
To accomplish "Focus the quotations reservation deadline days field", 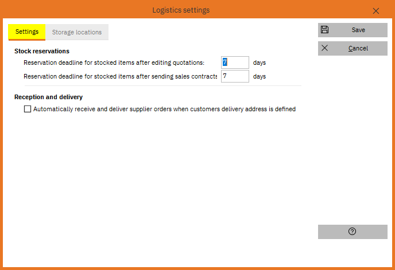I will pyautogui.click(x=235, y=62).
